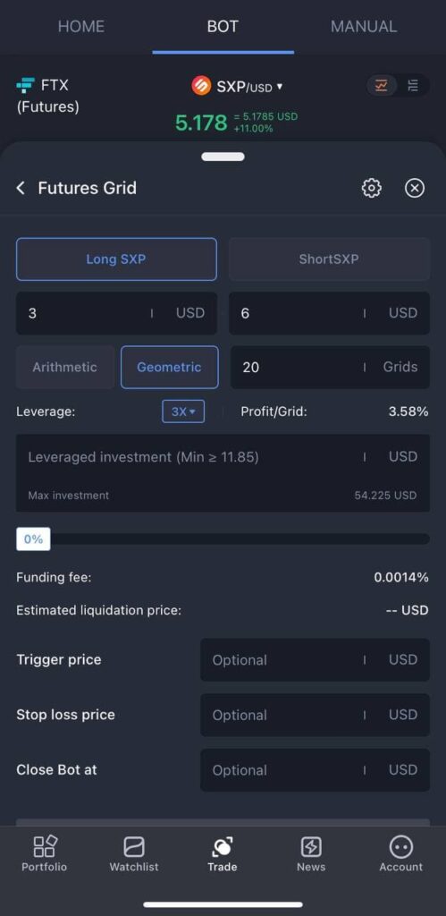
Task: Open the Account section
Action: point(400,854)
